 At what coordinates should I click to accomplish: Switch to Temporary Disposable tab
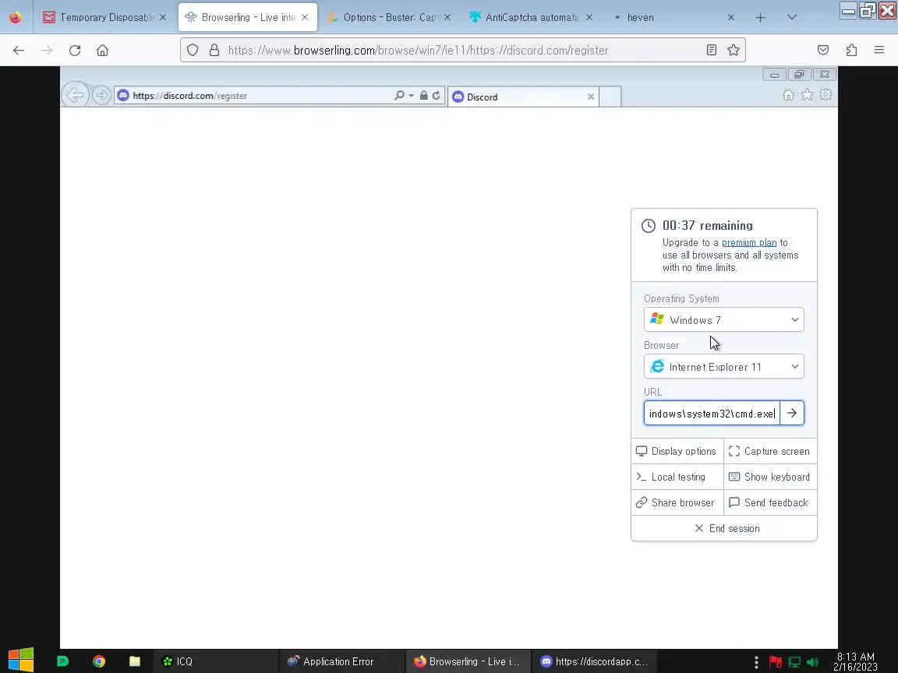tap(105, 18)
